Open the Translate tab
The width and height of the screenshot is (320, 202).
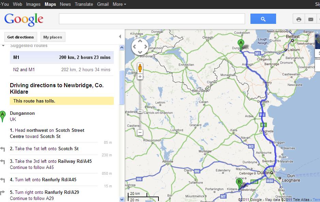[84, 4]
